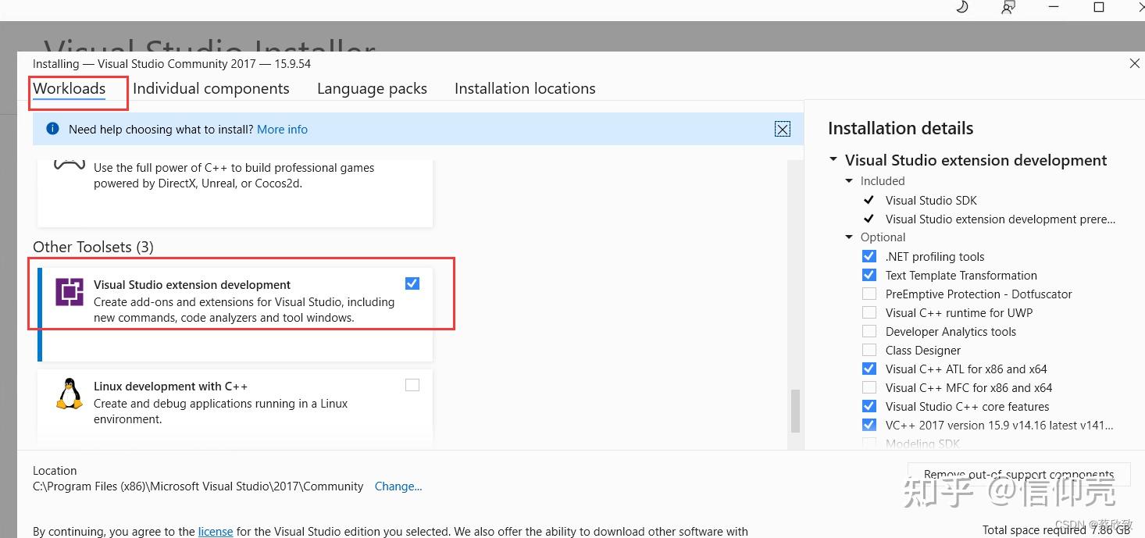Uncheck VC++ 2017 version 15.9 v14.16 toolset
The image size is (1145, 538).
869,425
